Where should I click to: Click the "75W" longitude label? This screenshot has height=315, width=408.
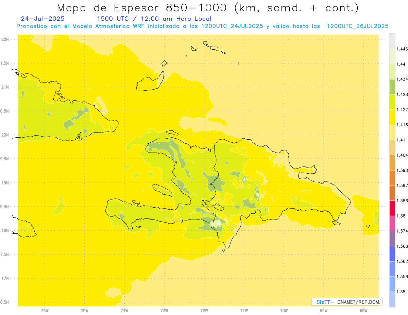coord(85,311)
